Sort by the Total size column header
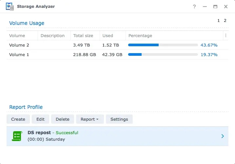 pos(83,35)
